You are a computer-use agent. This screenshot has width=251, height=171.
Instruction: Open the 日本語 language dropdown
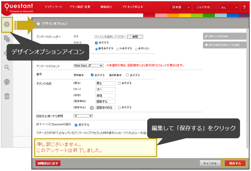point(181,7)
